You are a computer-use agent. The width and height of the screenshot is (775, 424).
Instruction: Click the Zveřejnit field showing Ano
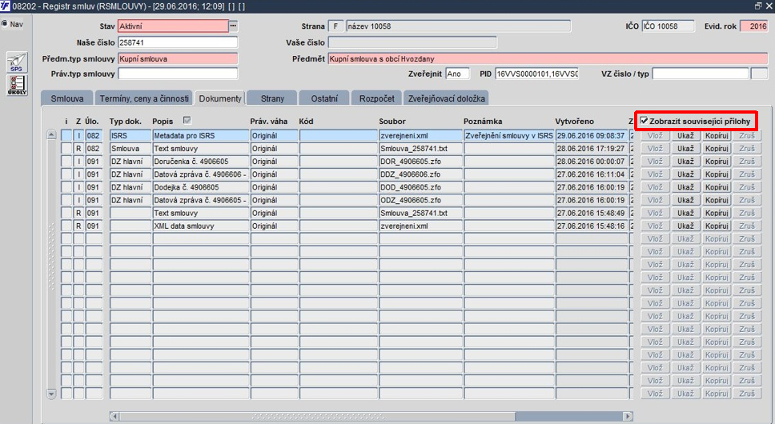[457, 74]
